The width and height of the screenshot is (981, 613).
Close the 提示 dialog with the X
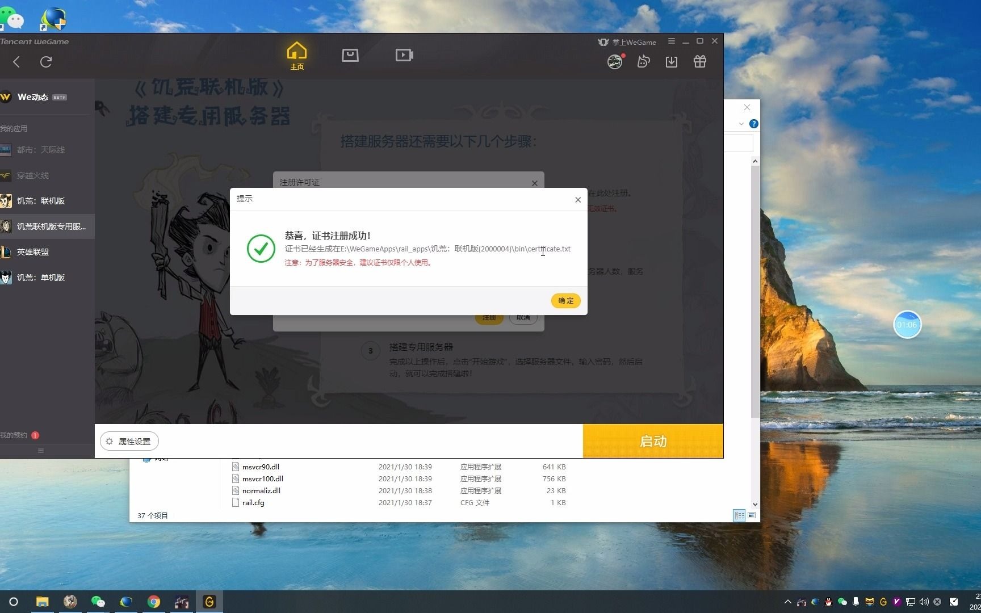[578, 199]
